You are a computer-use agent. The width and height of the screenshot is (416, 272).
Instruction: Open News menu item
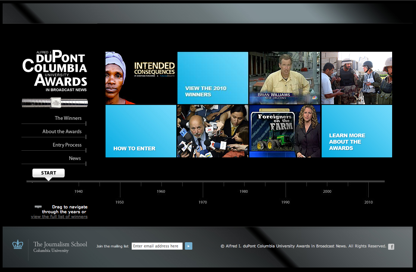click(x=75, y=158)
